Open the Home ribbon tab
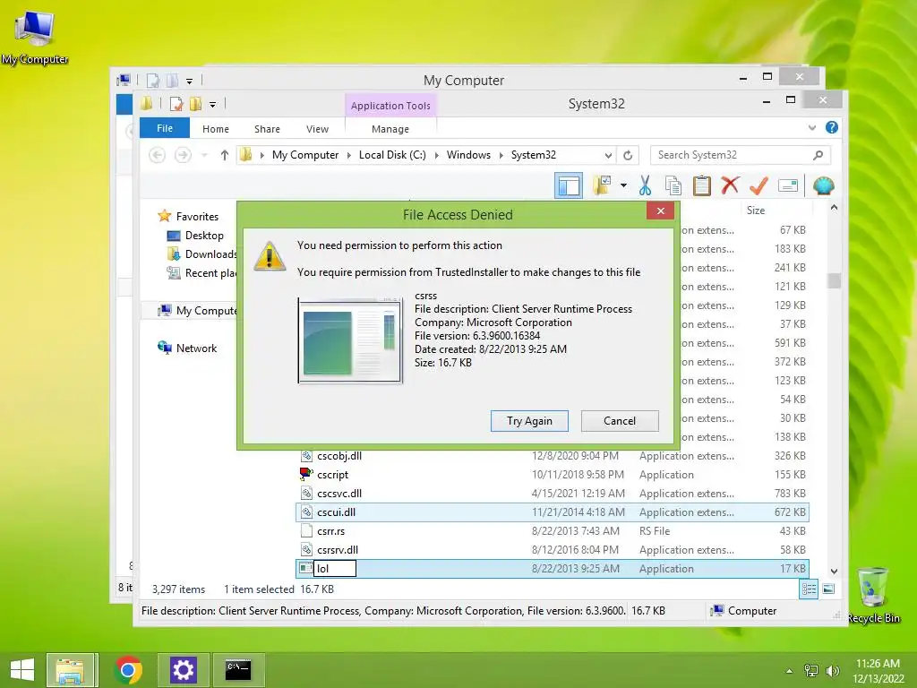This screenshot has height=688, width=917. click(216, 129)
